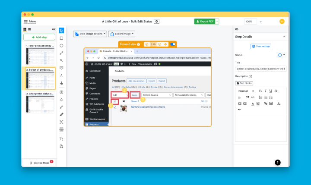
Task: Open guide settings gear next to title
Action: 157,22
